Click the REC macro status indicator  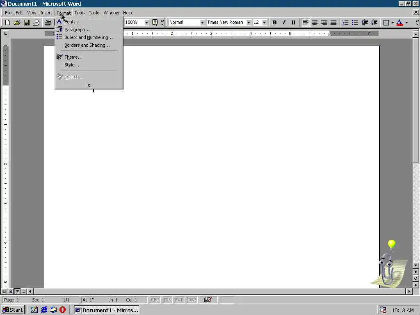tap(155, 300)
